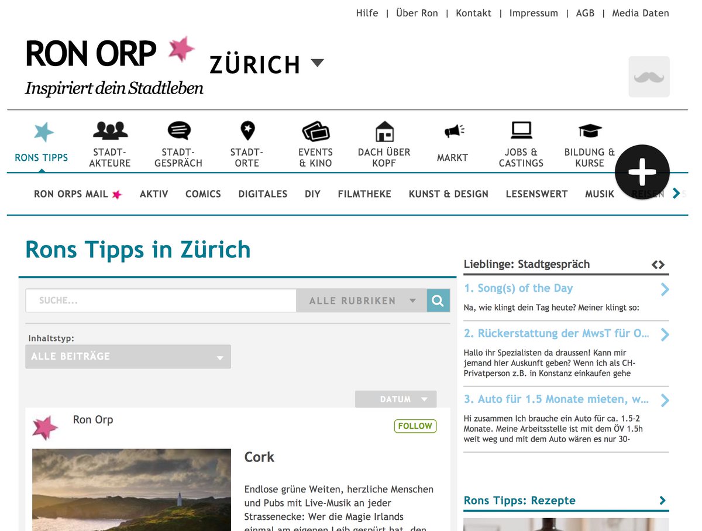Screen dimensions: 702x531
Task: Open the AGB link
Action: 585,13
